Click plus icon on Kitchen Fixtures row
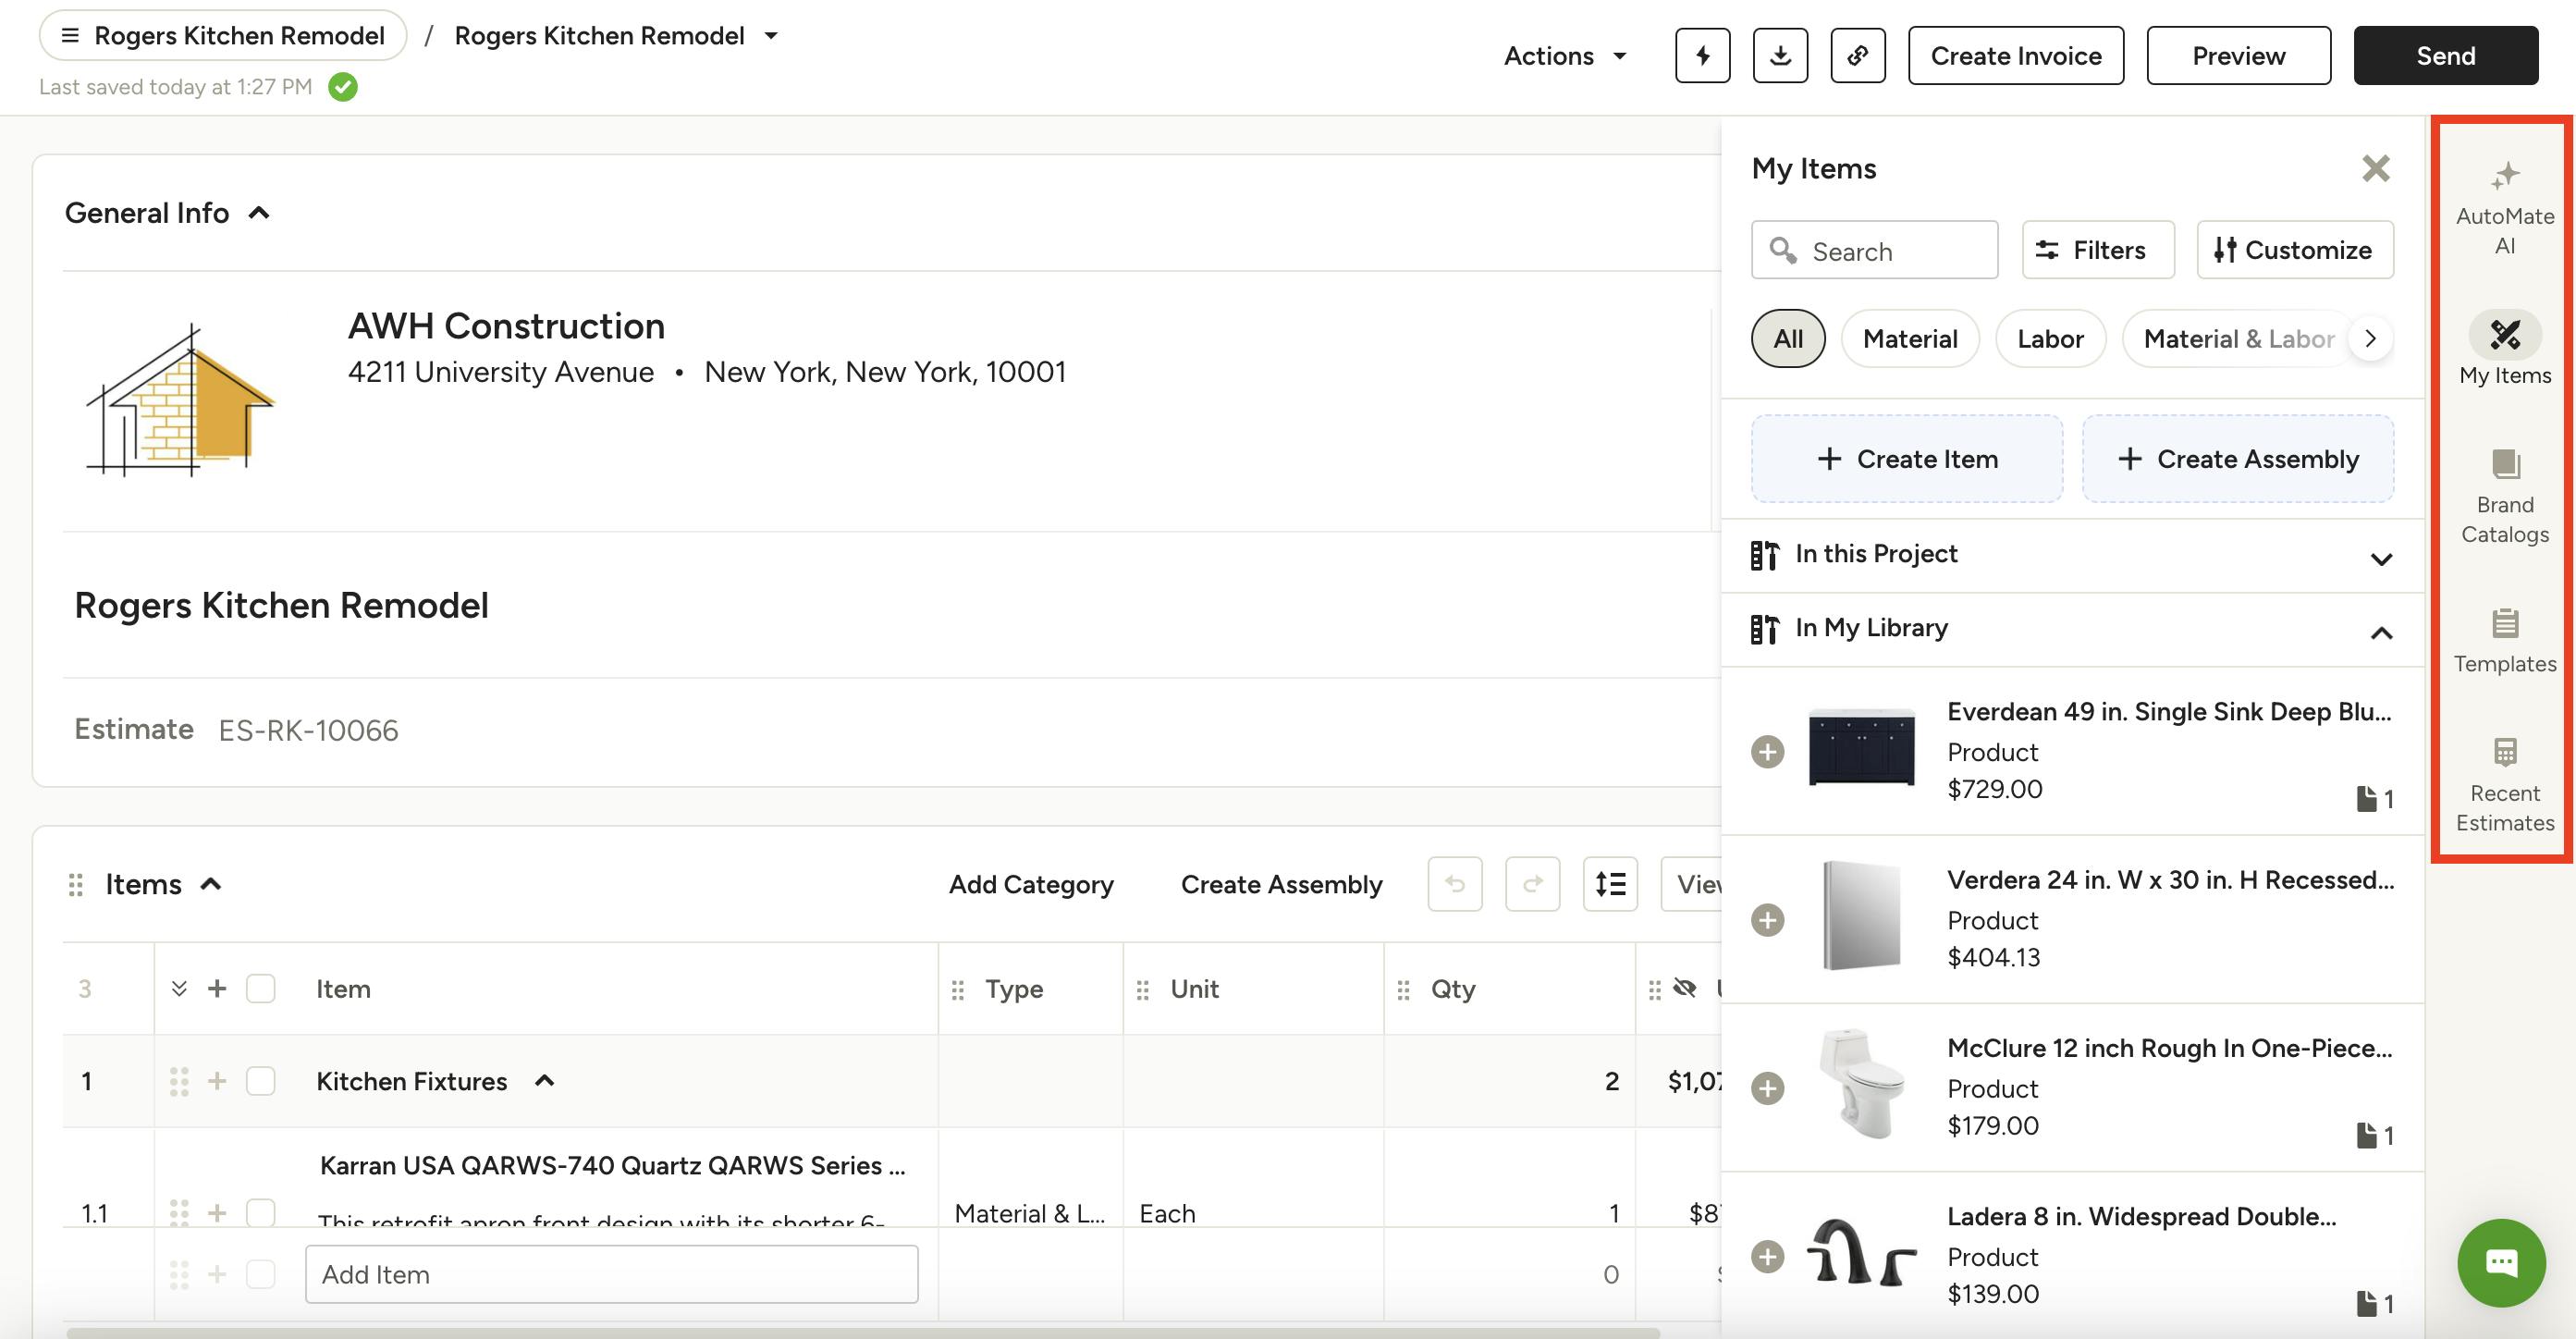2576x1339 pixels. point(216,1080)
